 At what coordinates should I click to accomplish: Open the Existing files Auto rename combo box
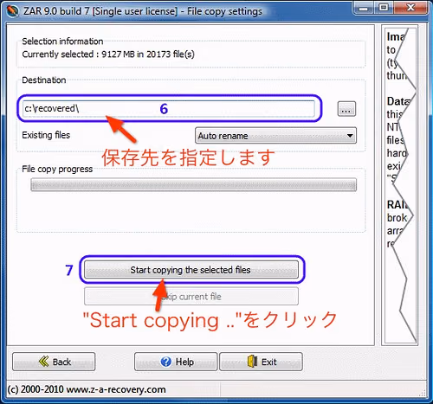[275, 136]
